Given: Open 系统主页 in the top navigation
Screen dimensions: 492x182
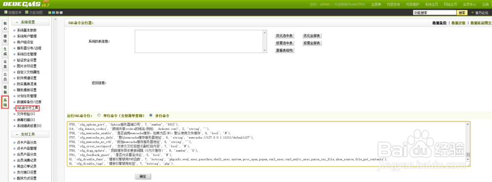Looking at the screenshot, I should 431,4.
